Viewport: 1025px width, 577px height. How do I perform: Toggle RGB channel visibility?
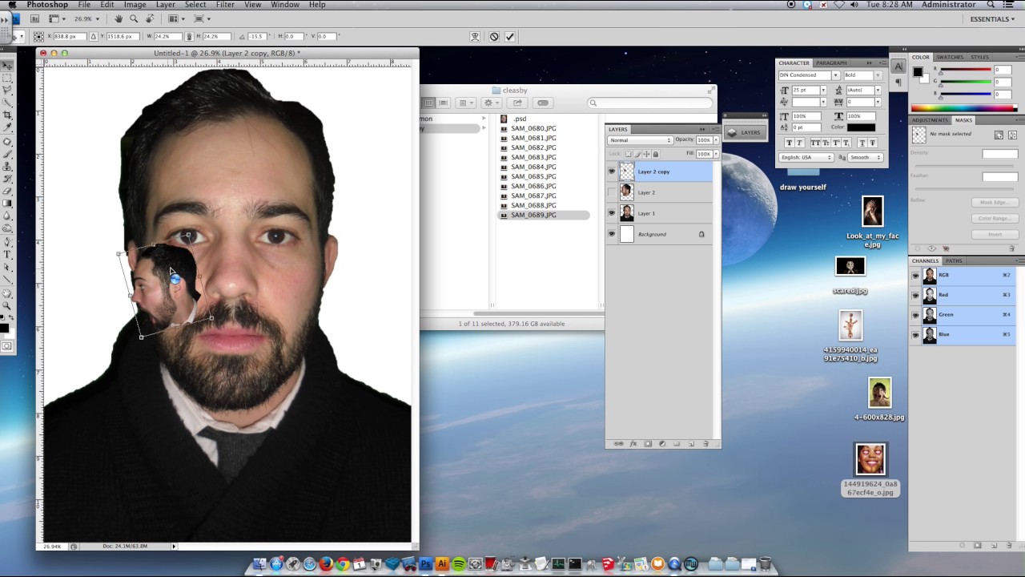pyautogui.click(x=915, y=275)
